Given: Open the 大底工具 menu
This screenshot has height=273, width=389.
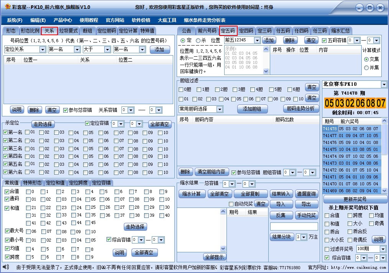Looking at the screenshot, I should click(x=167, y=20).
